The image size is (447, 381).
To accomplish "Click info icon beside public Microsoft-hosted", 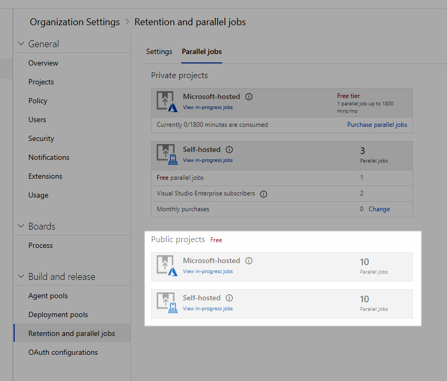I will tap(249, 261).
